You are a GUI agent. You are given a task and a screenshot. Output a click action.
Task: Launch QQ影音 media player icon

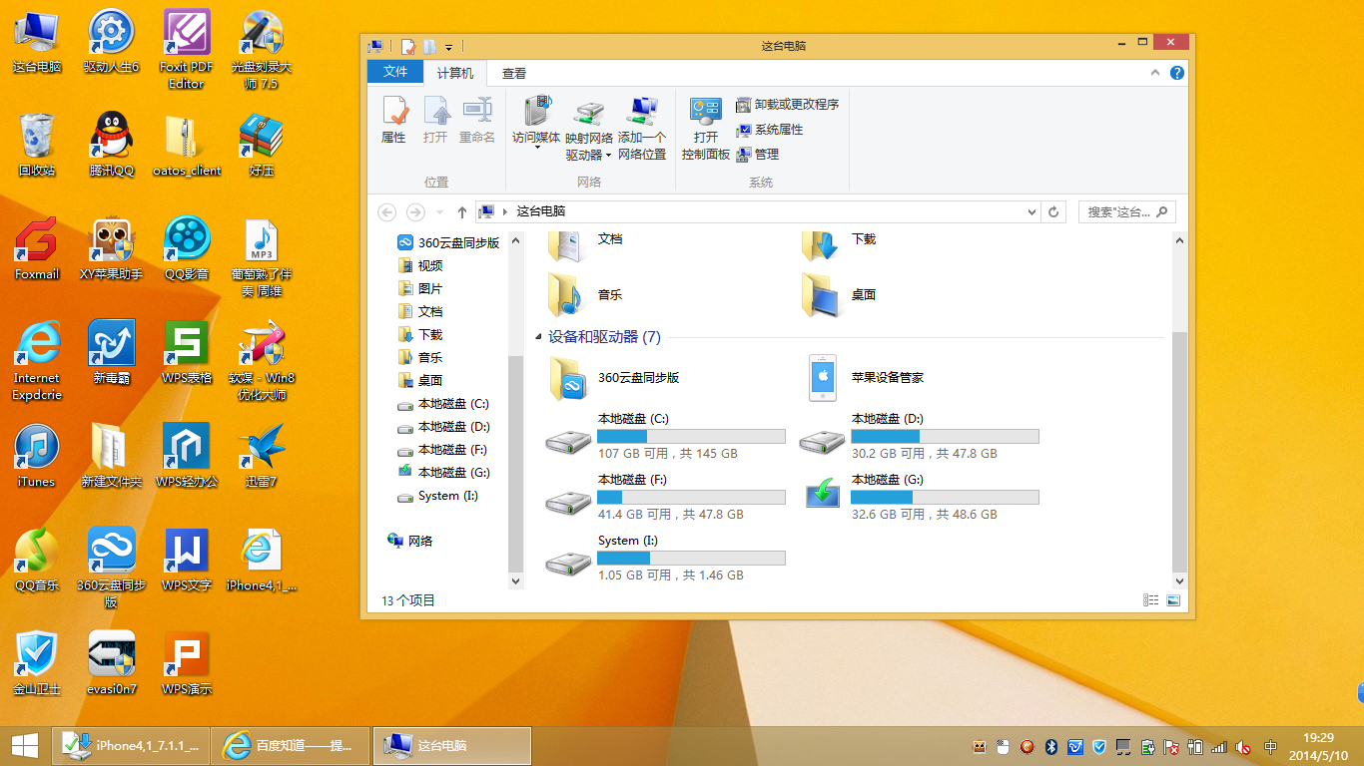tap(187, 240)
